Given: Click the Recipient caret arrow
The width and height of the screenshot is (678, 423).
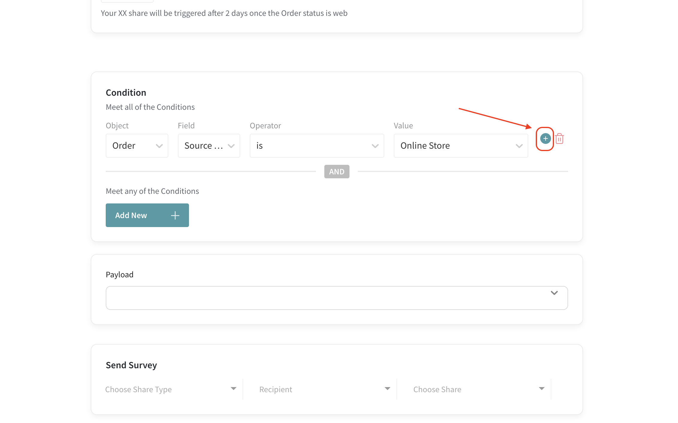Looking at the screenshot, I should pos(387,389).
